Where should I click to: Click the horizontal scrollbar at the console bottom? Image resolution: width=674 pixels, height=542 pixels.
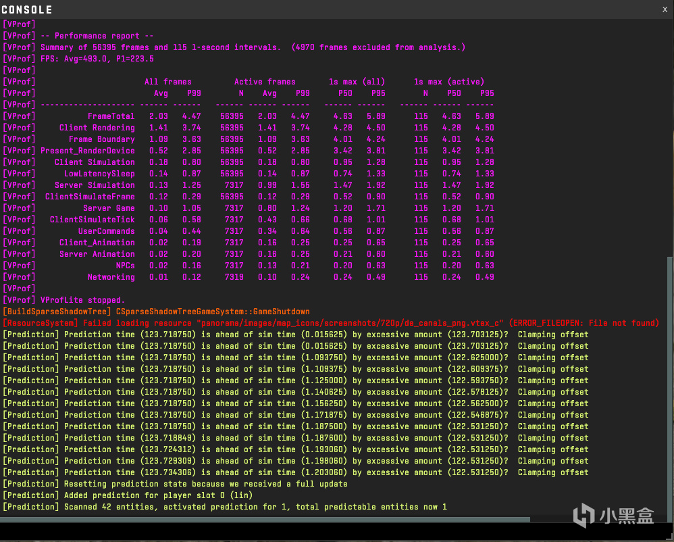pyautogui.click(x=265, y=520)
